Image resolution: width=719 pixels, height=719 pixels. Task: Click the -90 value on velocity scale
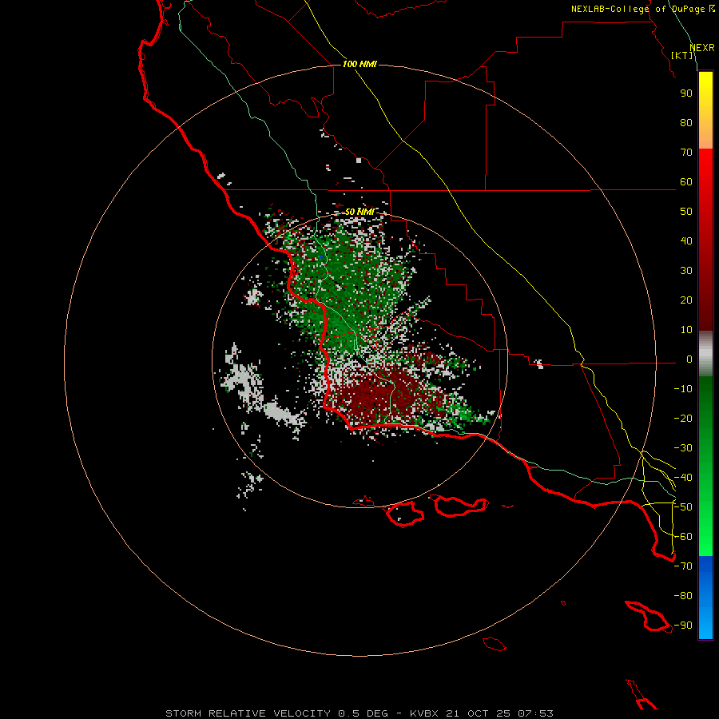683,626
